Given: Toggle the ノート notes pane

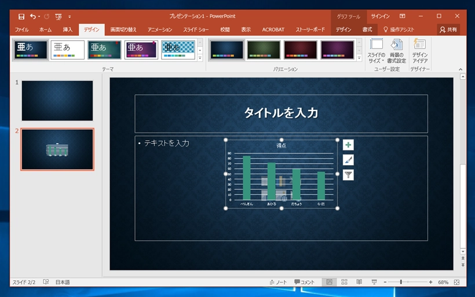Looking at the screenshot, I should (x=278, y=282).
